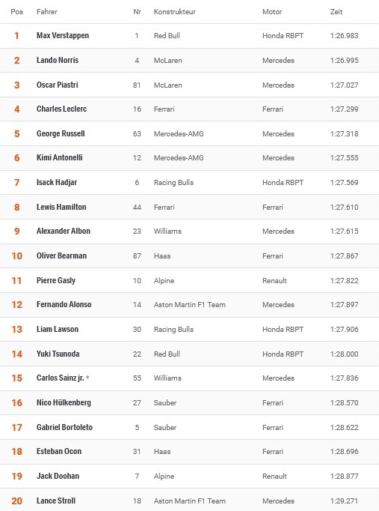
Task: Select Charles Leclerc's name
Action: click(61, 109)
